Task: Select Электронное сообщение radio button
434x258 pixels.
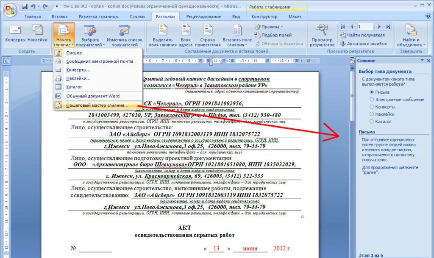Action: point(372,99)
